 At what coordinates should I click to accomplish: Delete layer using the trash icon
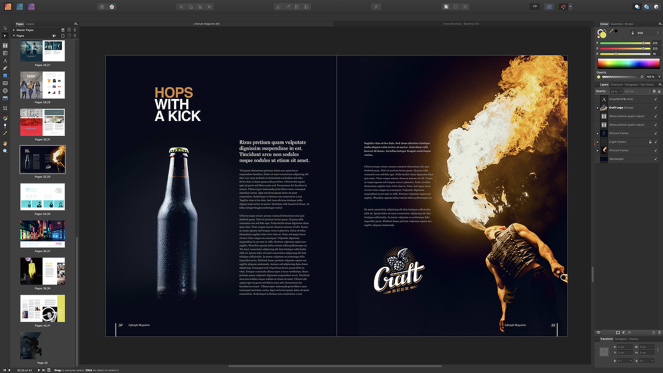[659, 332]
